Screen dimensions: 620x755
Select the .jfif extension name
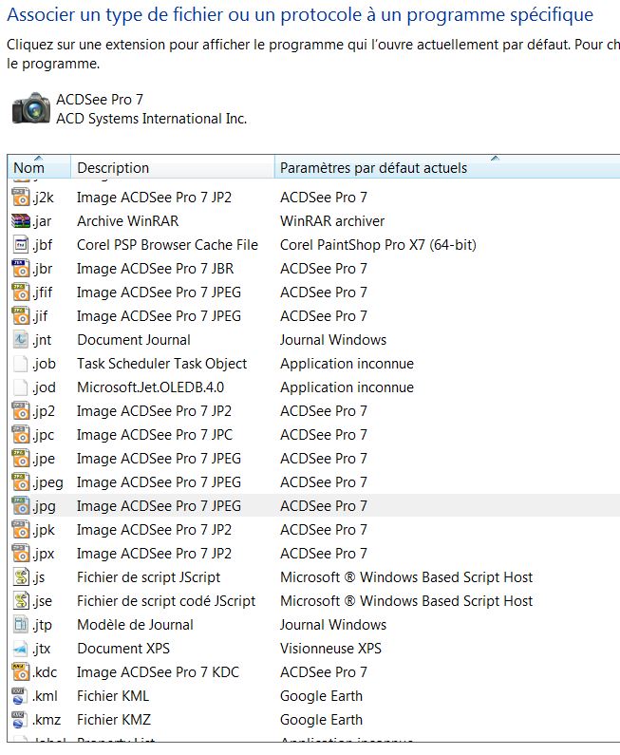point(43,293)
